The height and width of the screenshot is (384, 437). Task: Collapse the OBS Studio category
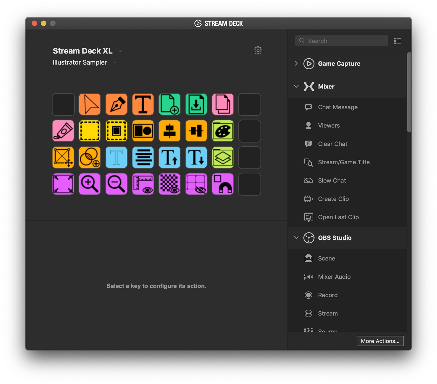296,238
